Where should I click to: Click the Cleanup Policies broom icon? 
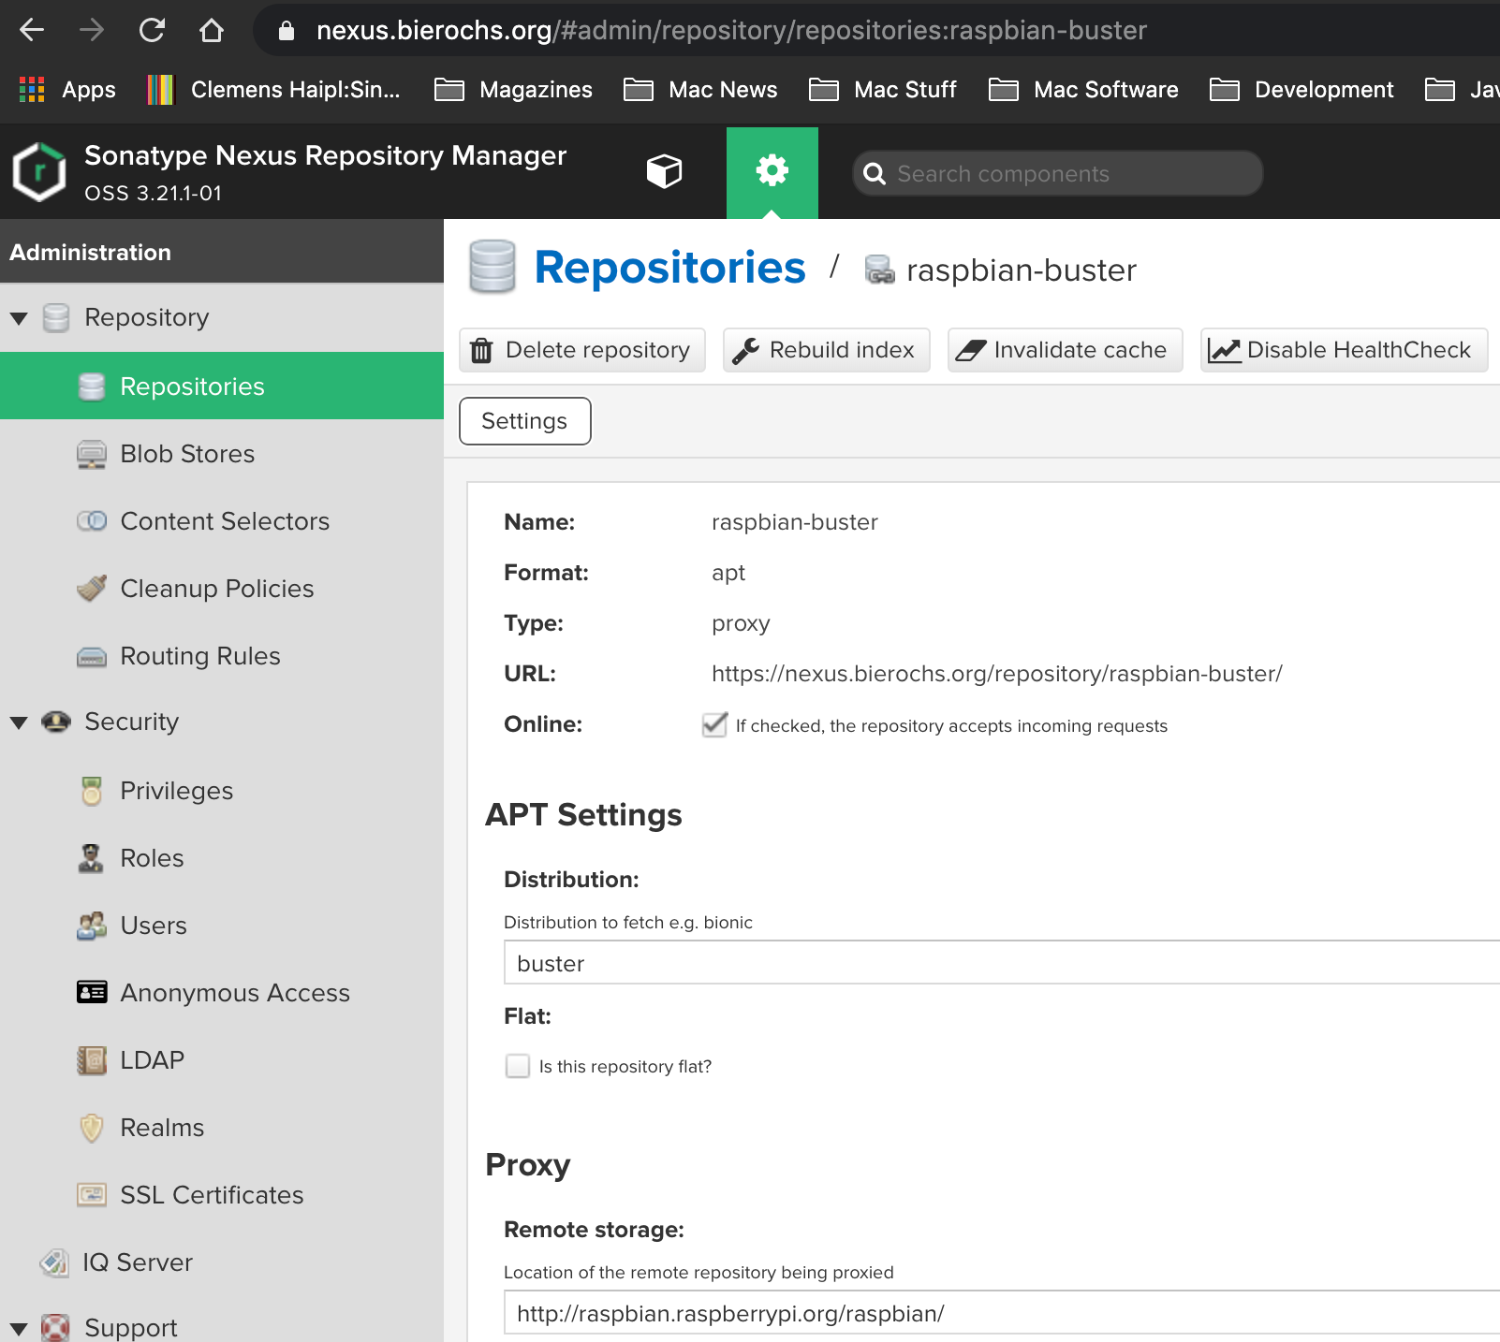(92, 588)
